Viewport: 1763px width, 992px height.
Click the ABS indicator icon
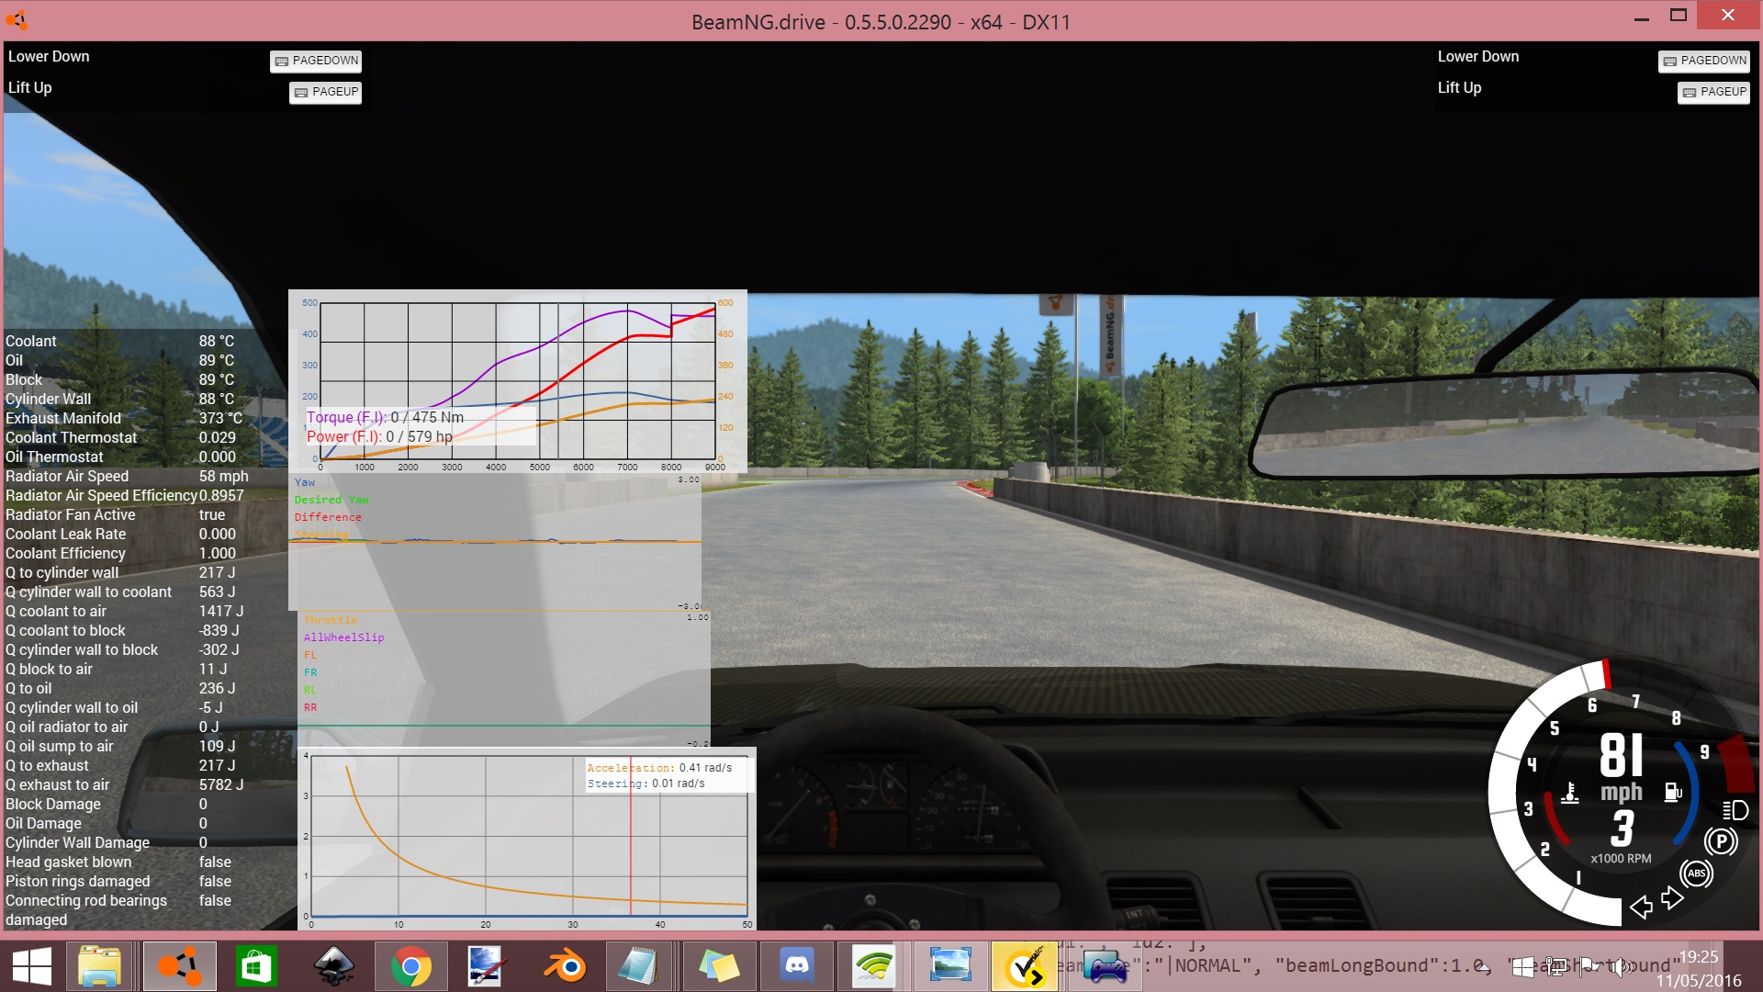[x=1696, y=874]
